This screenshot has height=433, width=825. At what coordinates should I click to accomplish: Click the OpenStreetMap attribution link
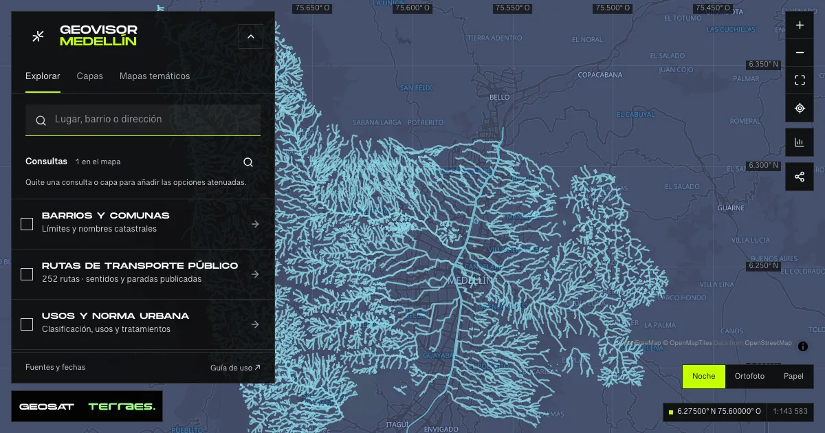[768, 343]
